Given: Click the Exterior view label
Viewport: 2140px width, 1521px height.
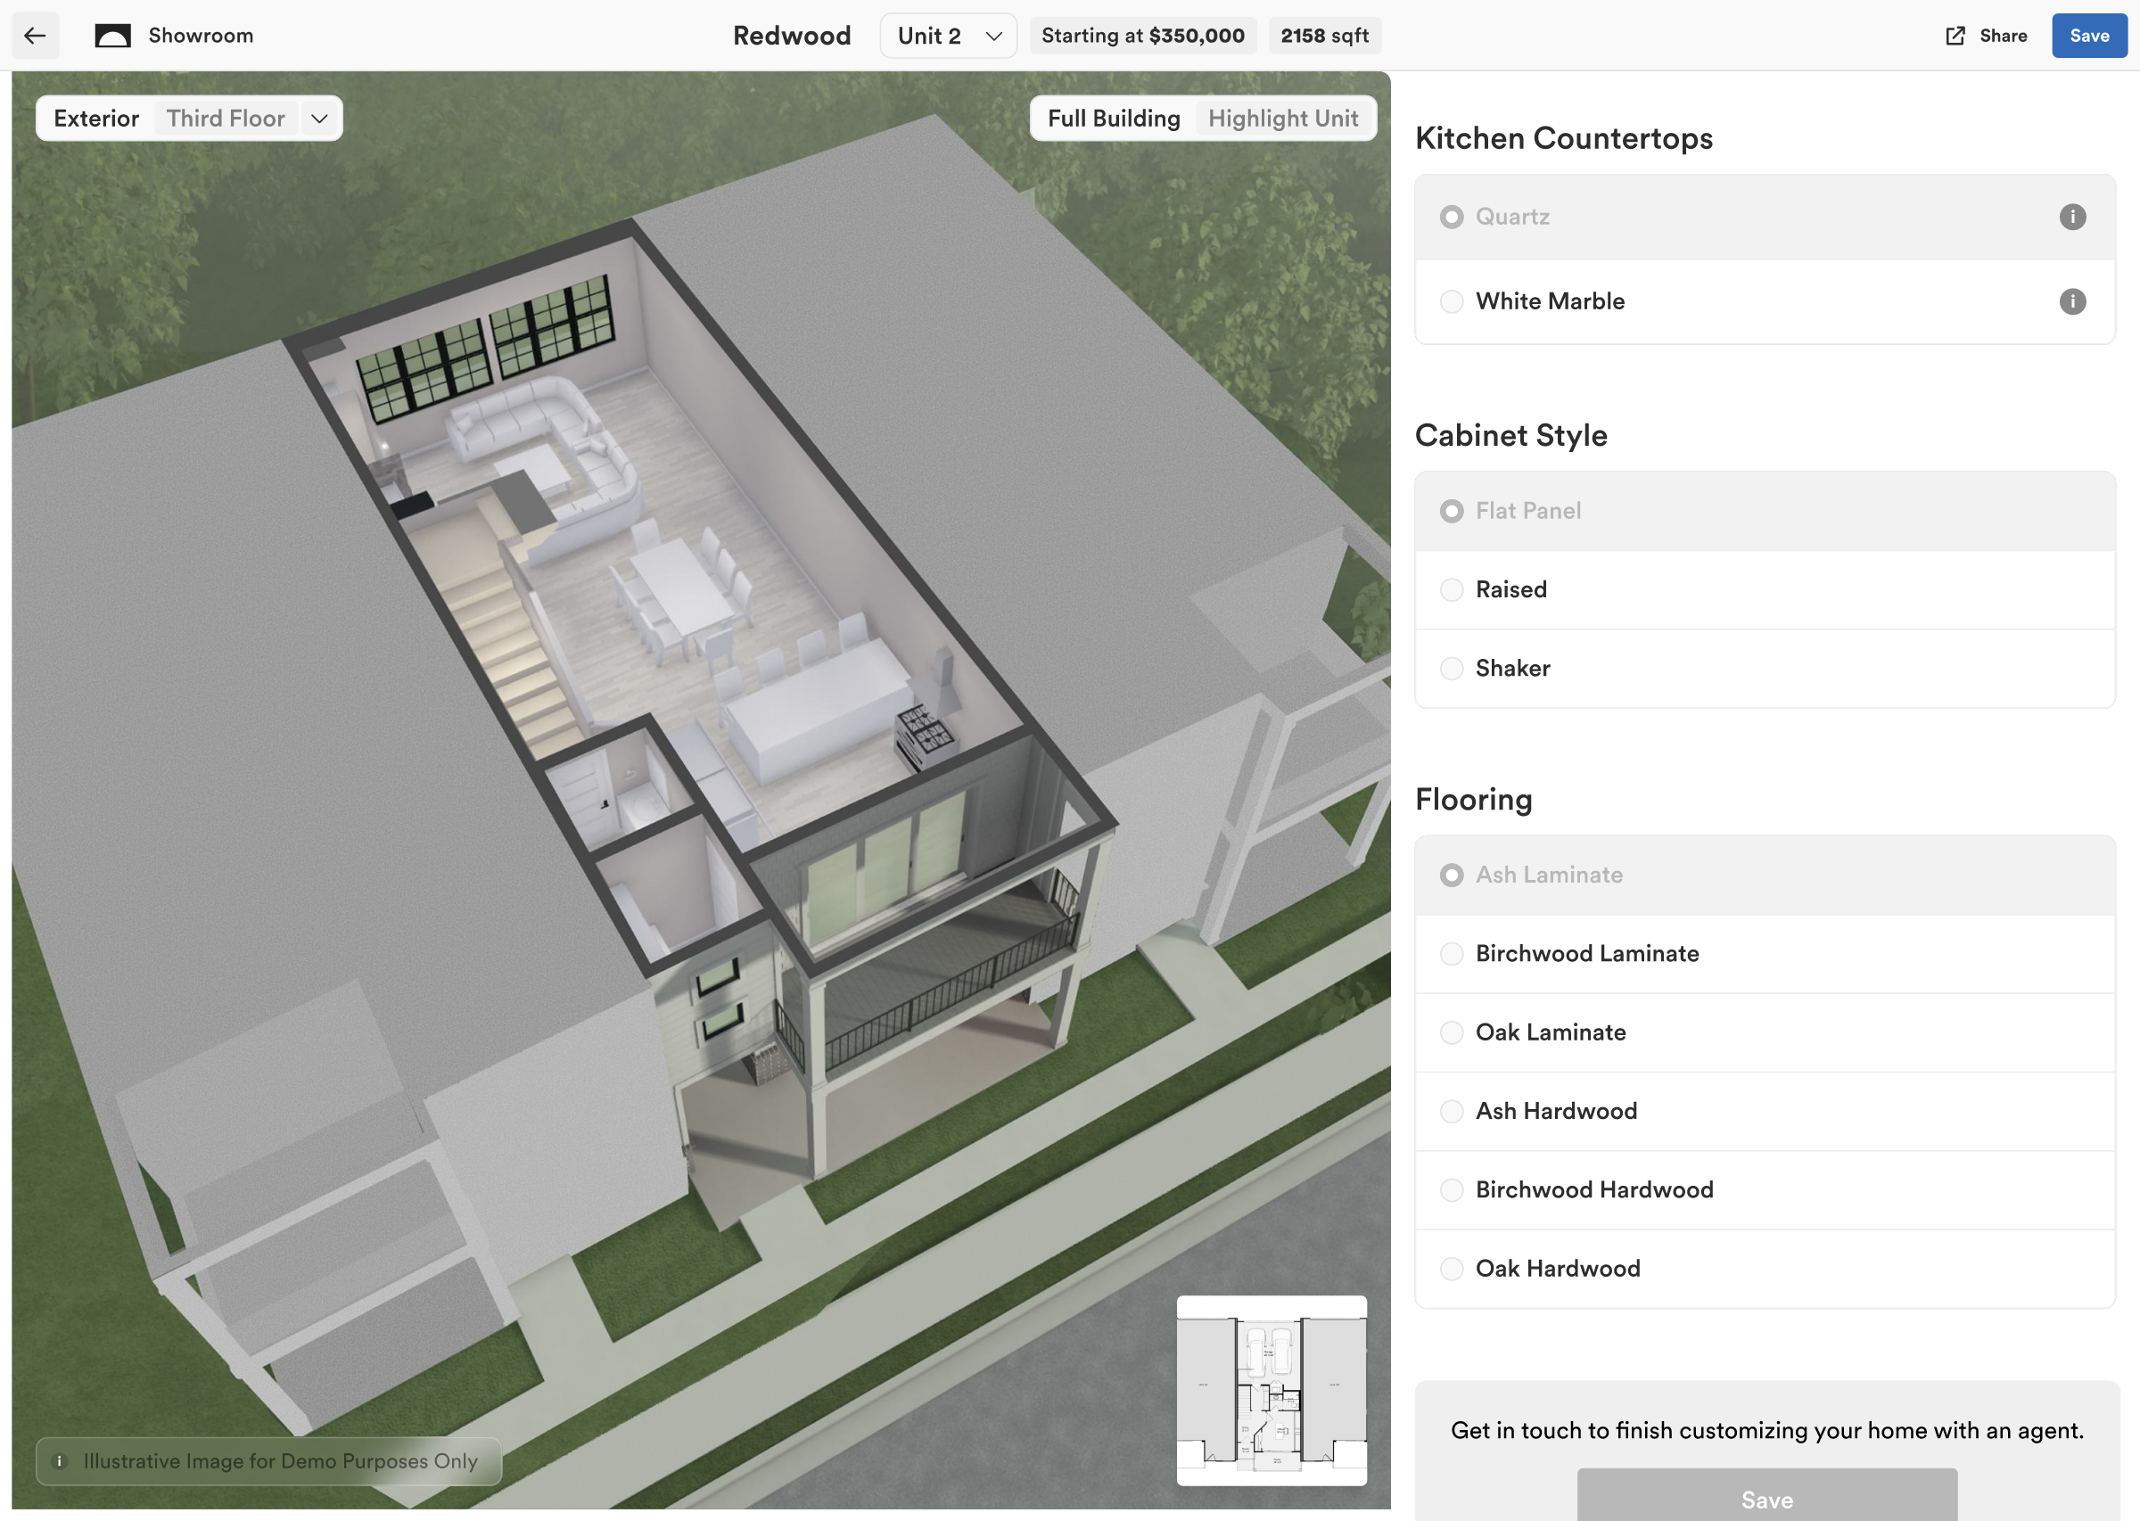Looking at the screenshot, I should coord(95,118).
